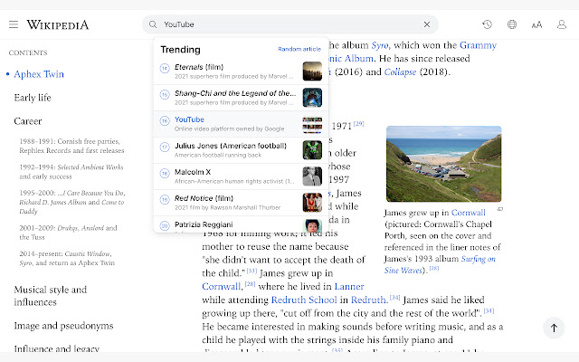Image resolution: width=579 pixels, height=362 pixels.
Task: Click the search magnifier icon
Action: coord(153,24)
